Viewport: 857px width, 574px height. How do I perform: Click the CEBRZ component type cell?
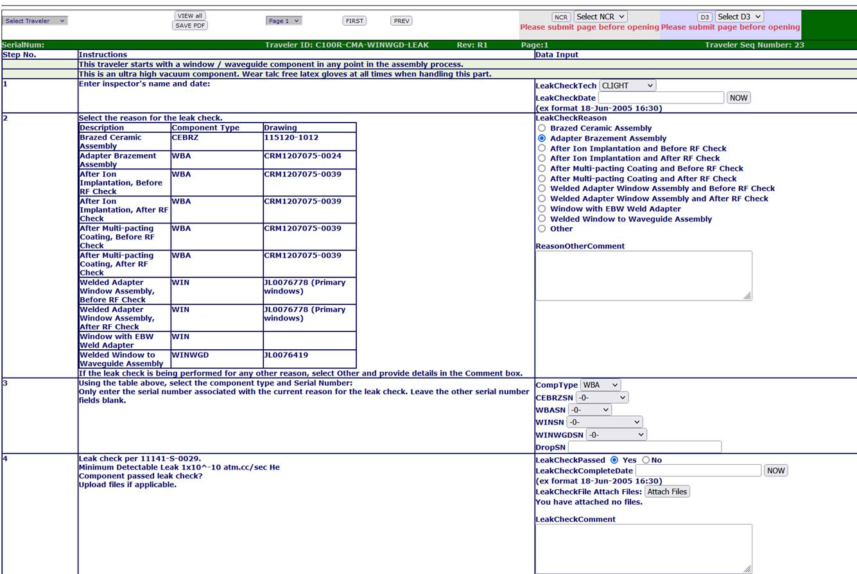click(x=216, y=142)
